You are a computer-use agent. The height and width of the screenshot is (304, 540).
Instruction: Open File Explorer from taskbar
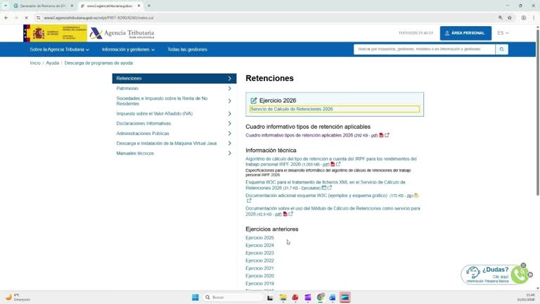pyautogui.click(x=283, y=297)
